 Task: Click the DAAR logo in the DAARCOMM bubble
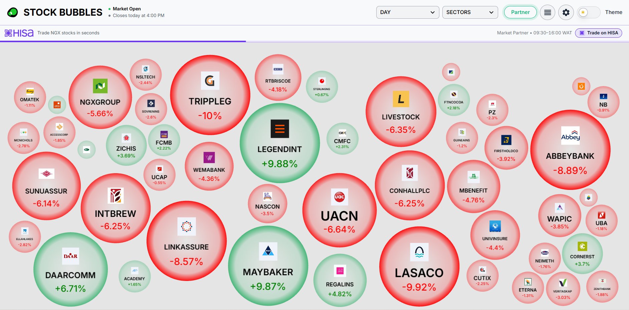click(70, 256)
